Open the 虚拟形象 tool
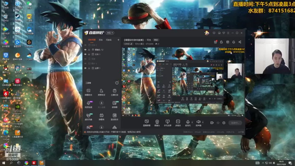Viewport: 295px width, 166px height. click(x=88, y=117)
